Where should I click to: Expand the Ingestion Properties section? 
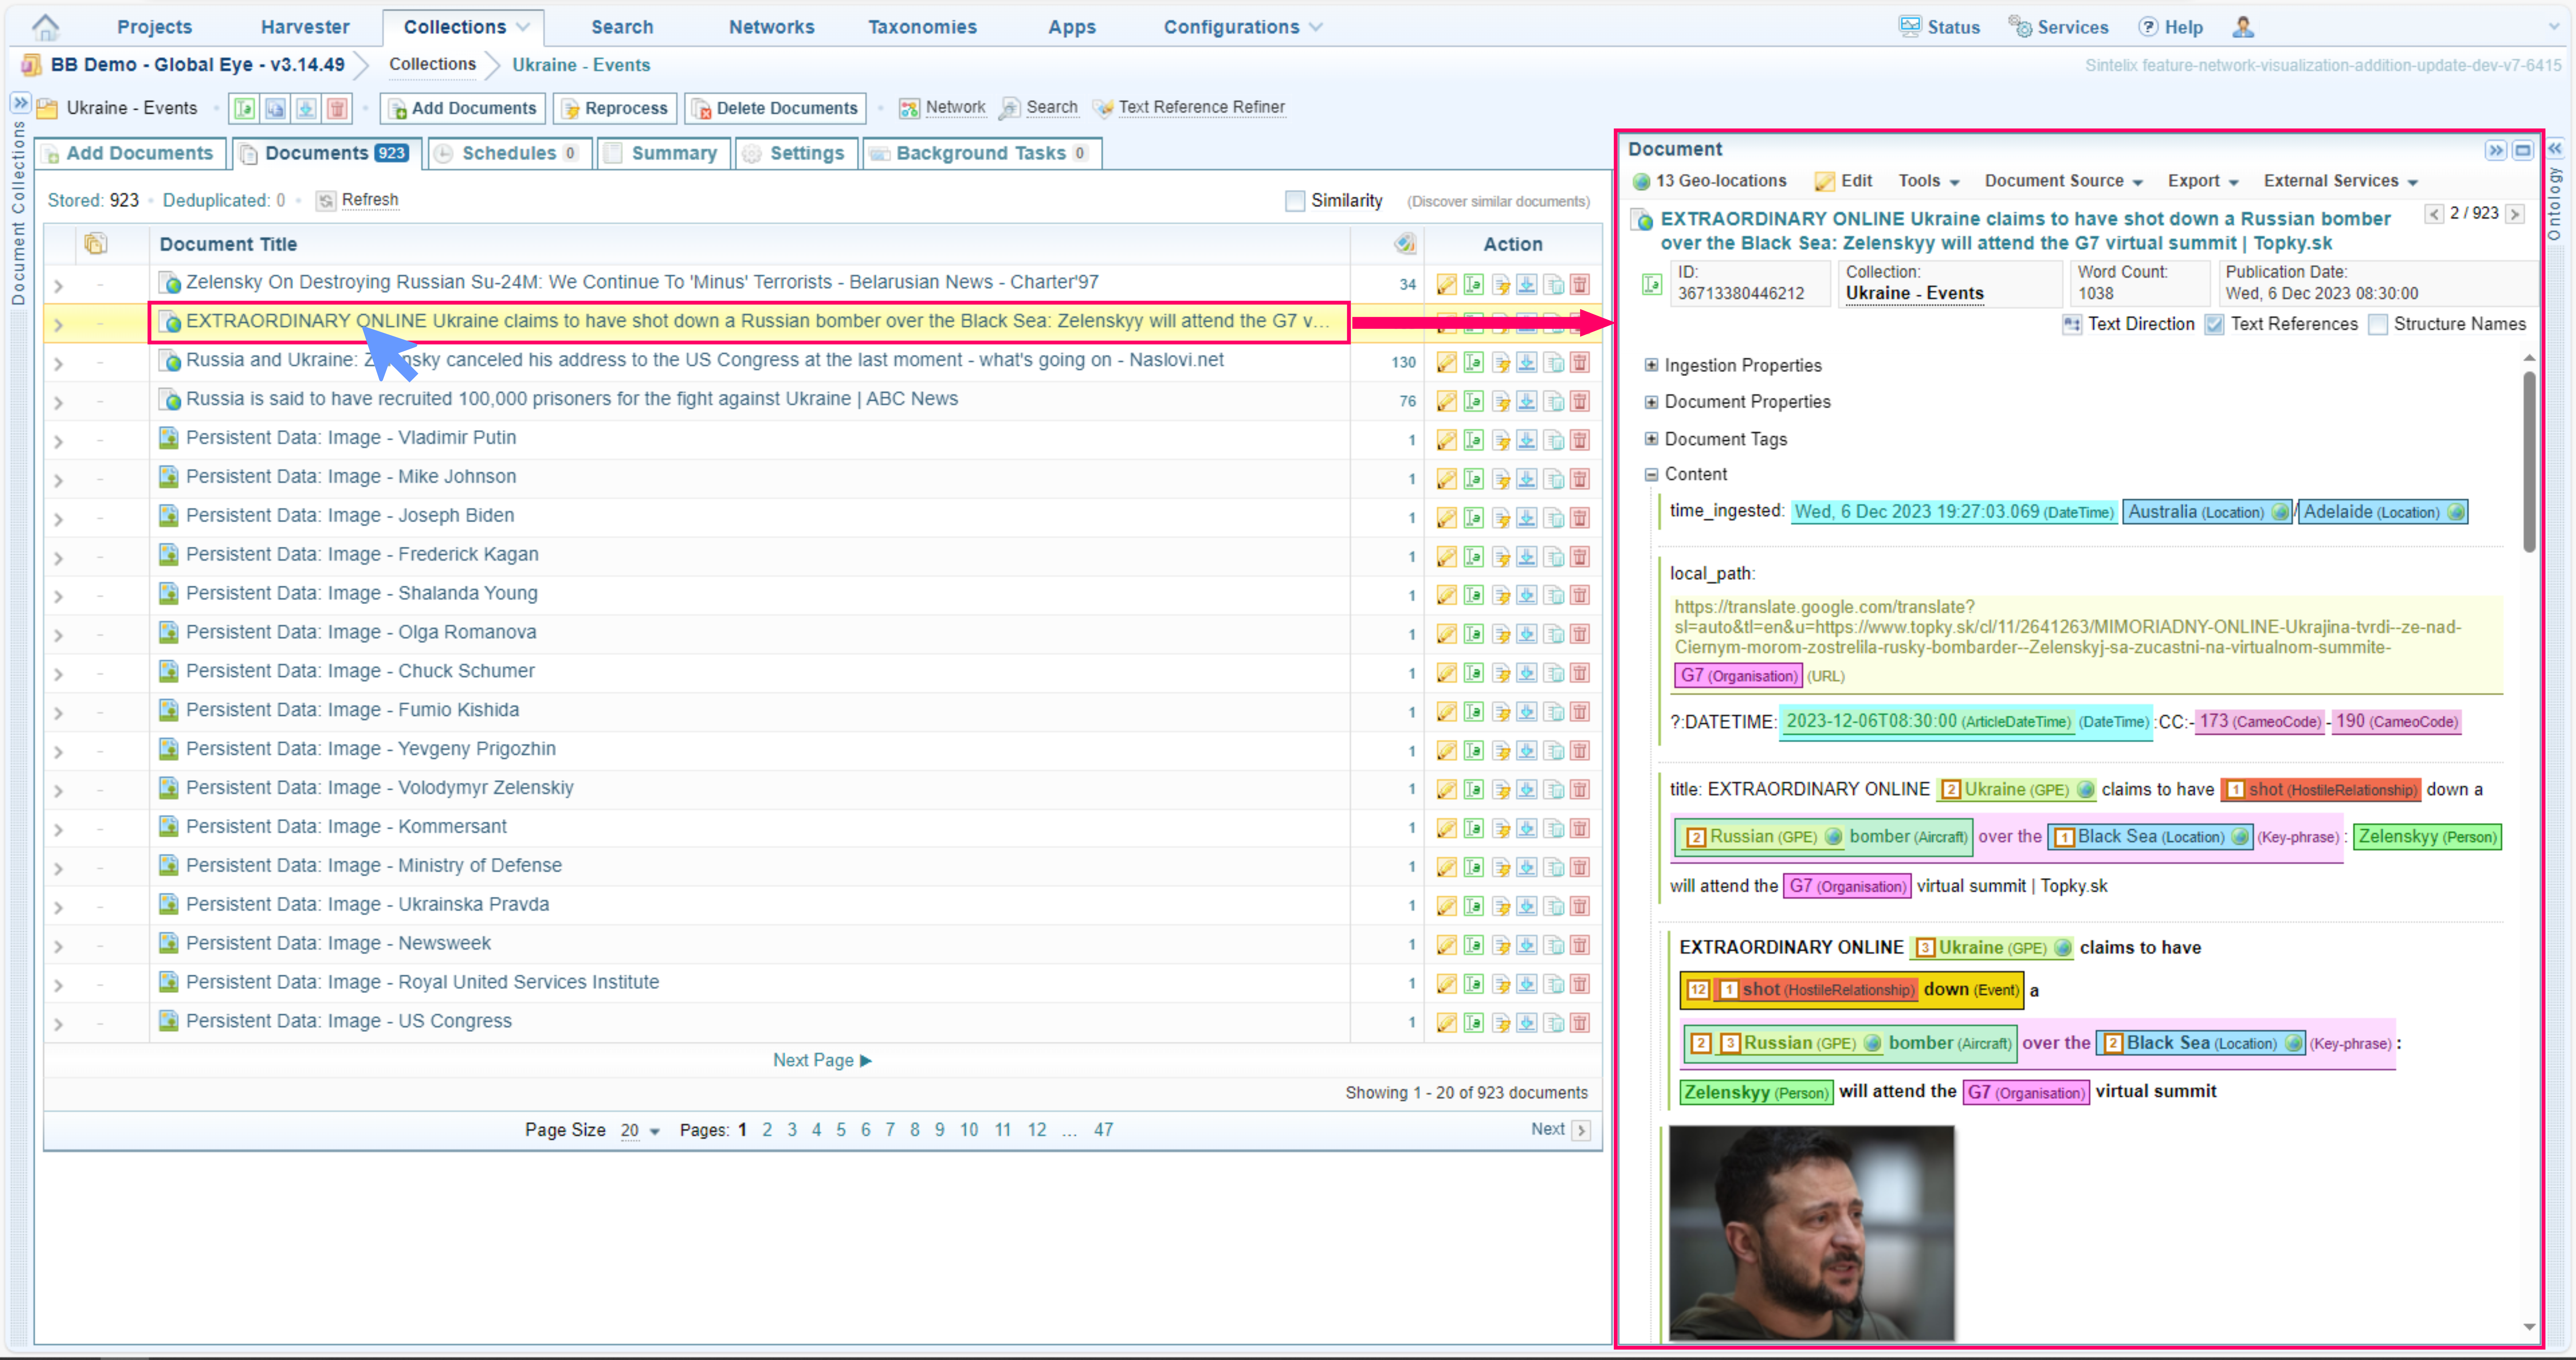1652,365
